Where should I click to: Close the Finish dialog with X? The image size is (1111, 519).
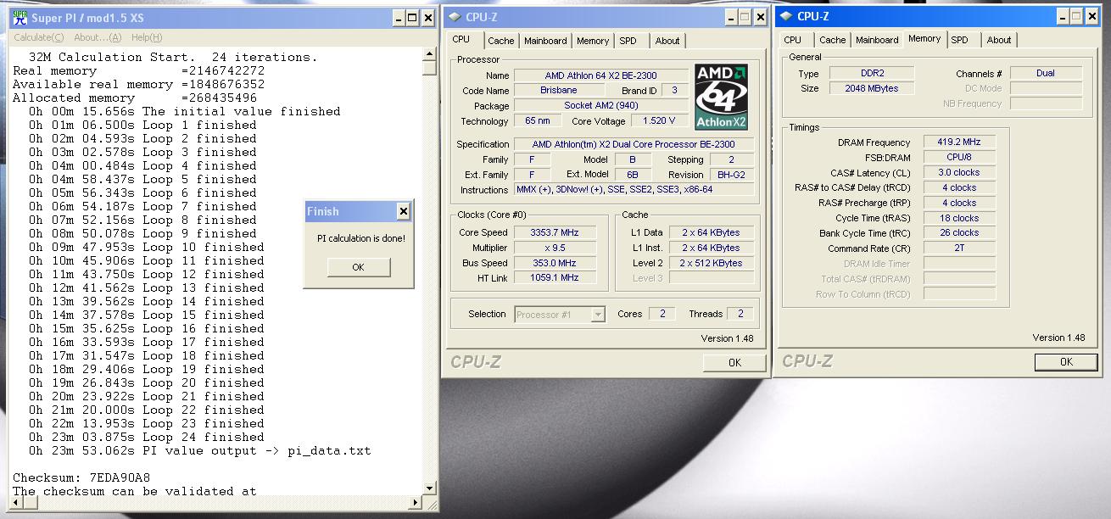coord(403,212)
